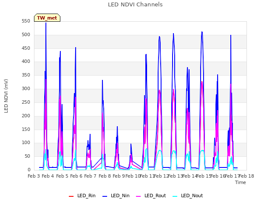Click the Feb 9 x-axis label
Screen dimensions: 272x204
(119, 176)
